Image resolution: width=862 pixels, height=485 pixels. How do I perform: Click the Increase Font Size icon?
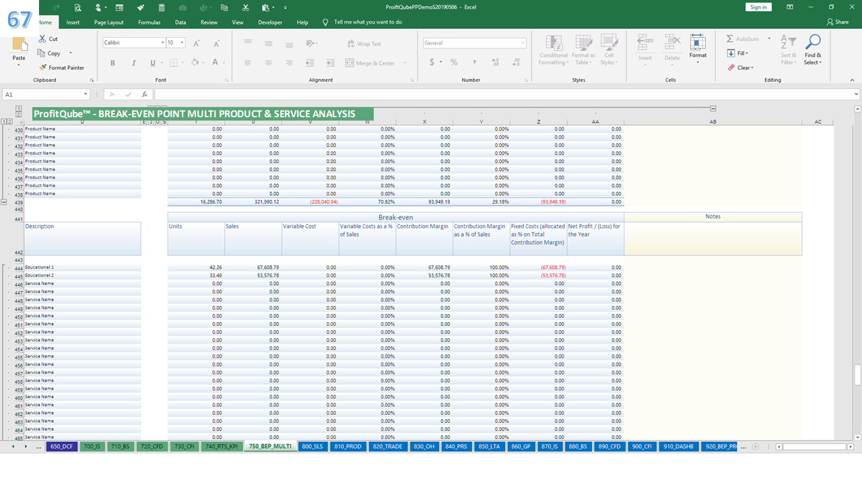tap(197, 43)
